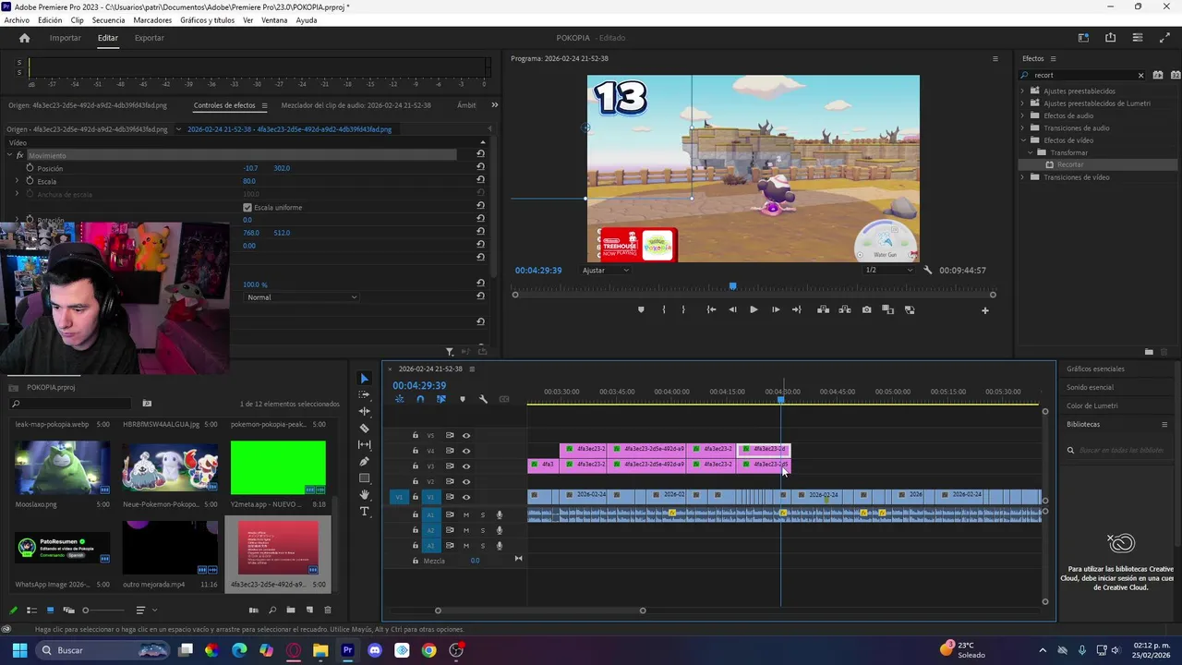Play the sequence in Program monitor
The height and width of the screenshot is (665, 1182).
click(754, 309)
